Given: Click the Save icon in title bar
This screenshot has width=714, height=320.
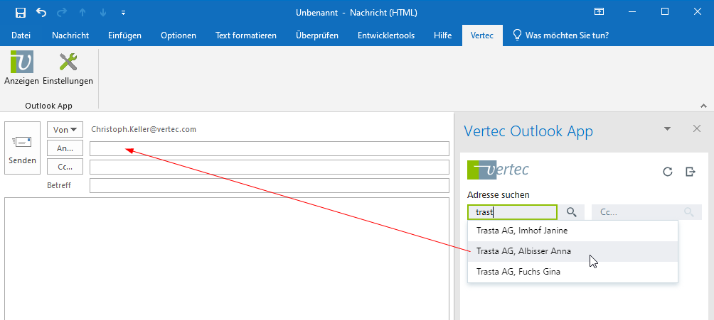Looking at the screenshot, I should tap(21, 12).
